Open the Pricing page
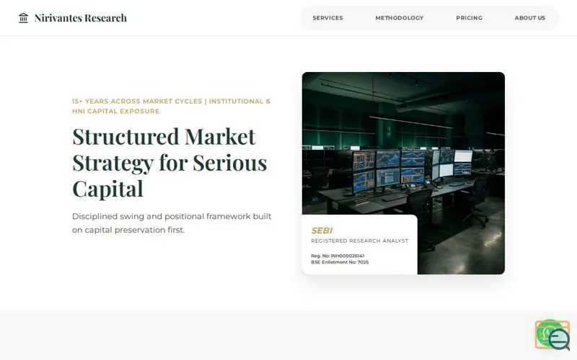Viewport: 577px width, 360px height. [470, 18]
